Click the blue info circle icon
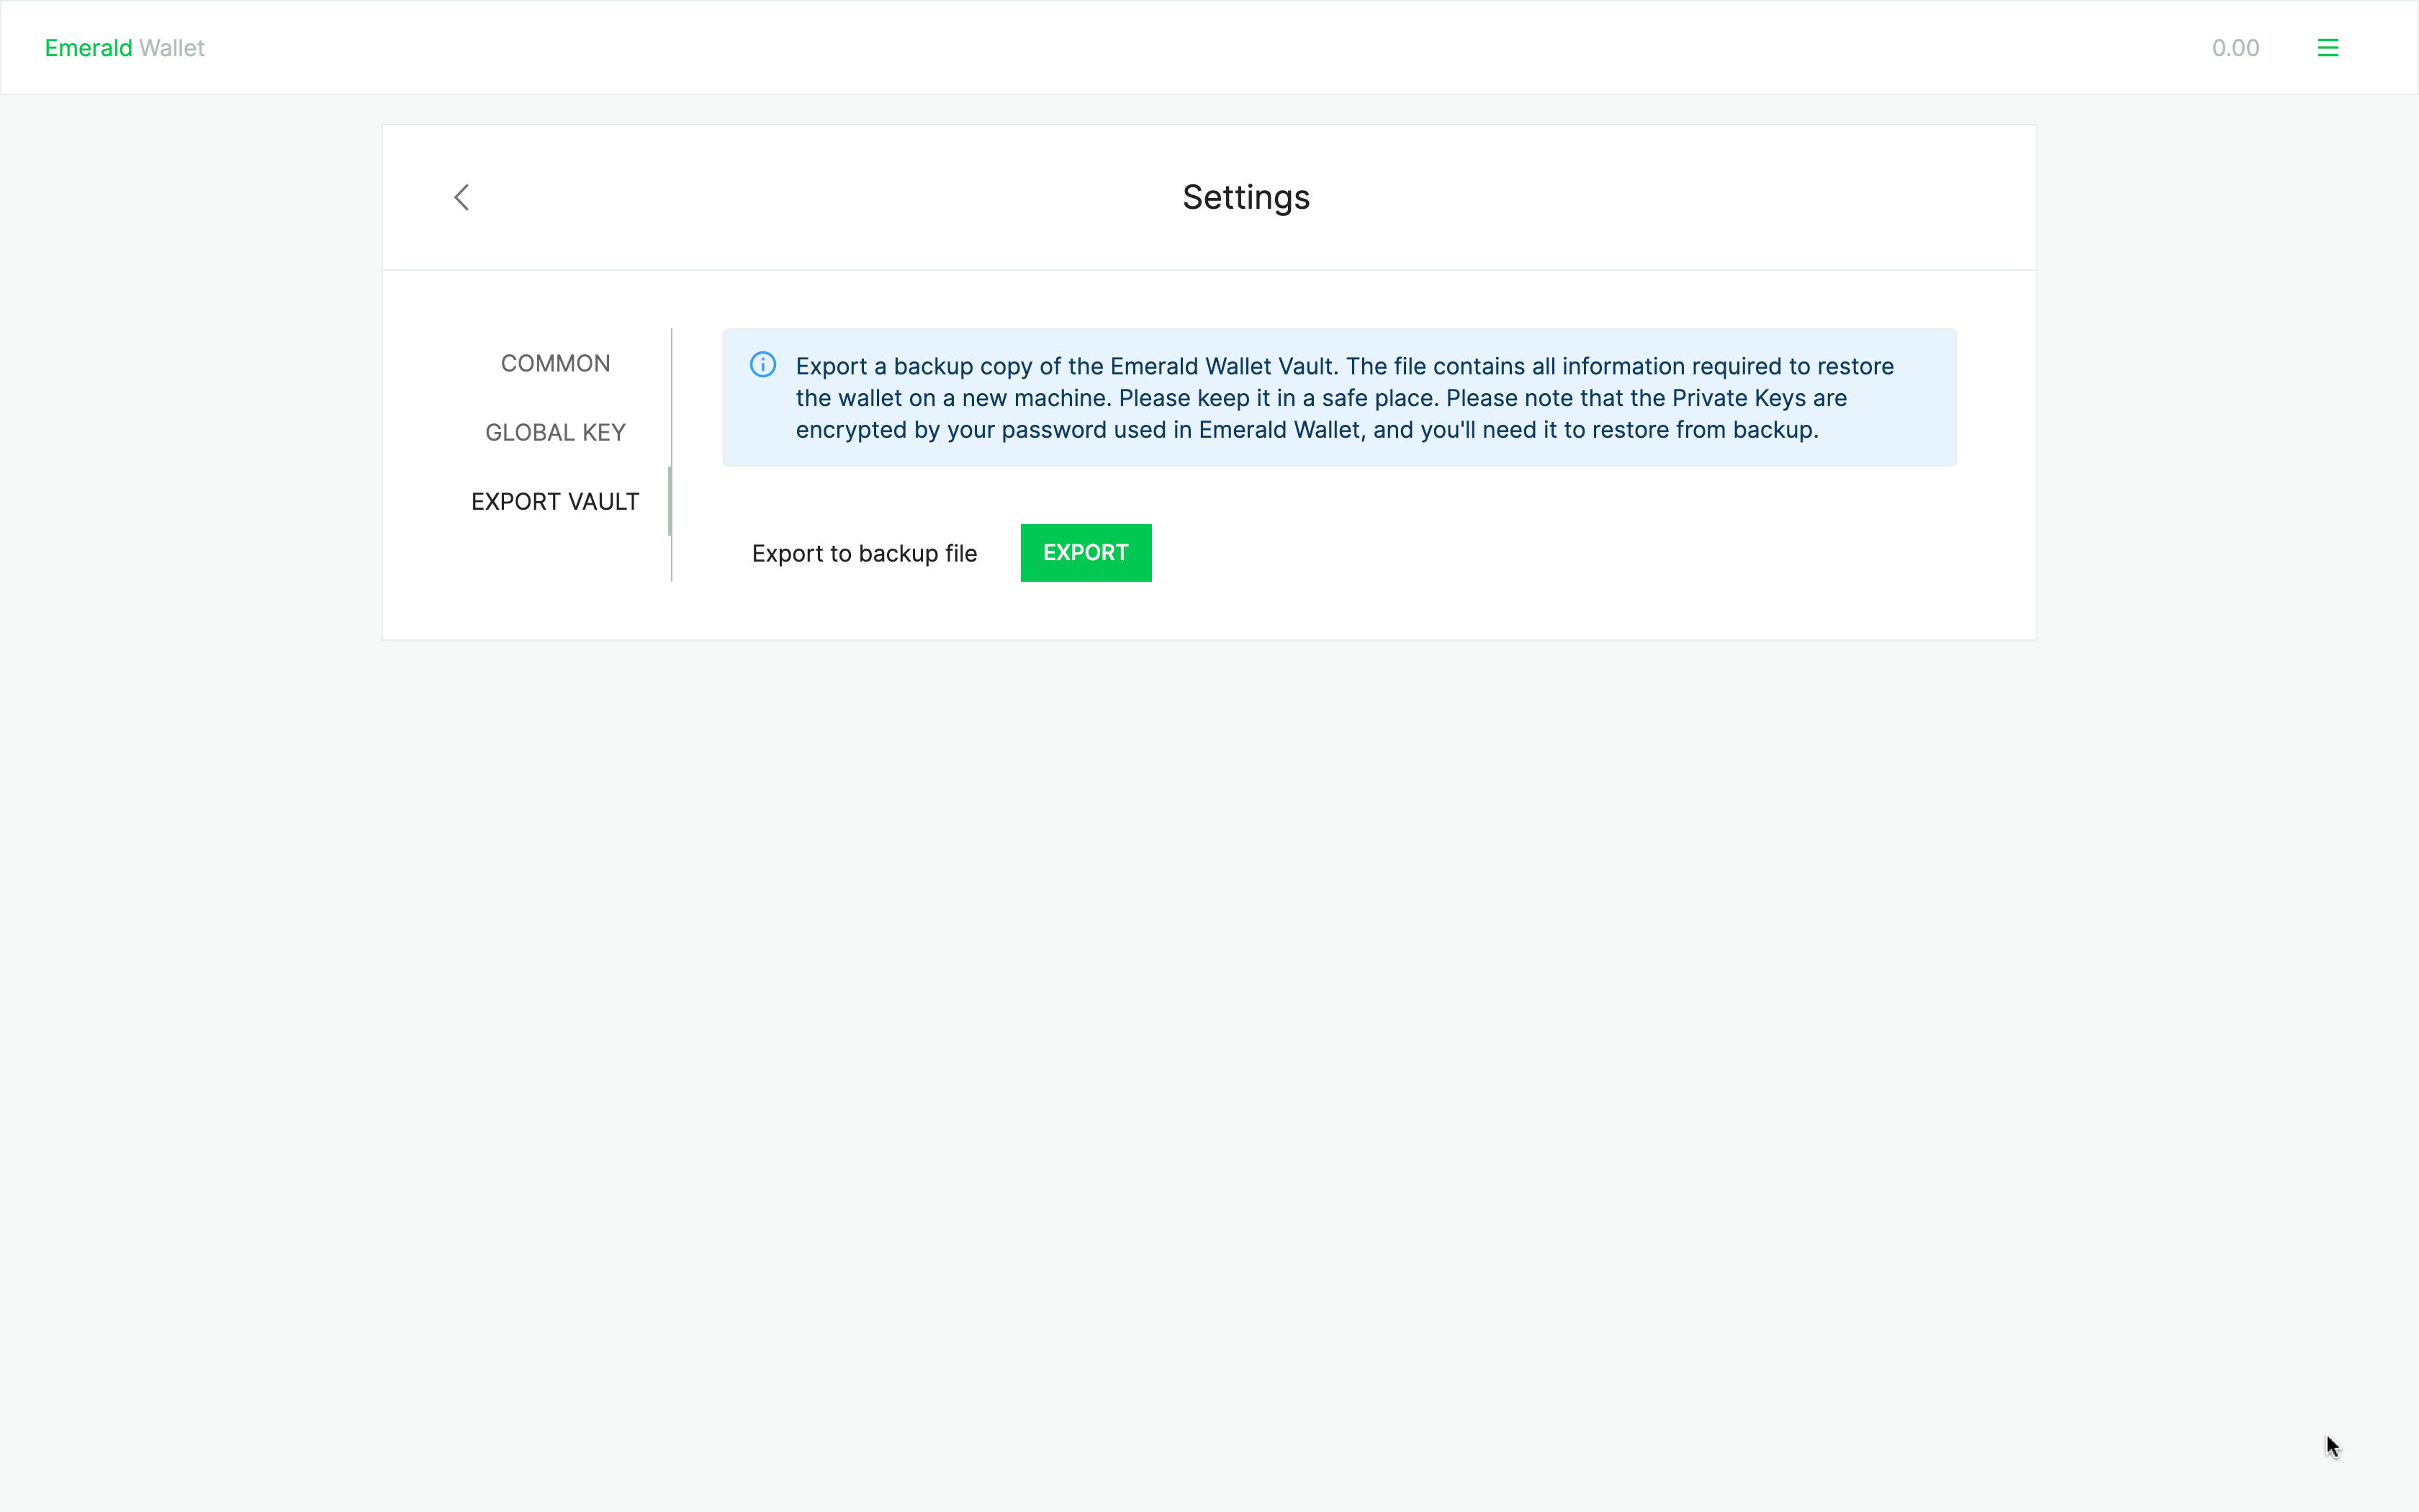The image size is (2419, 1512). point(762,365)
